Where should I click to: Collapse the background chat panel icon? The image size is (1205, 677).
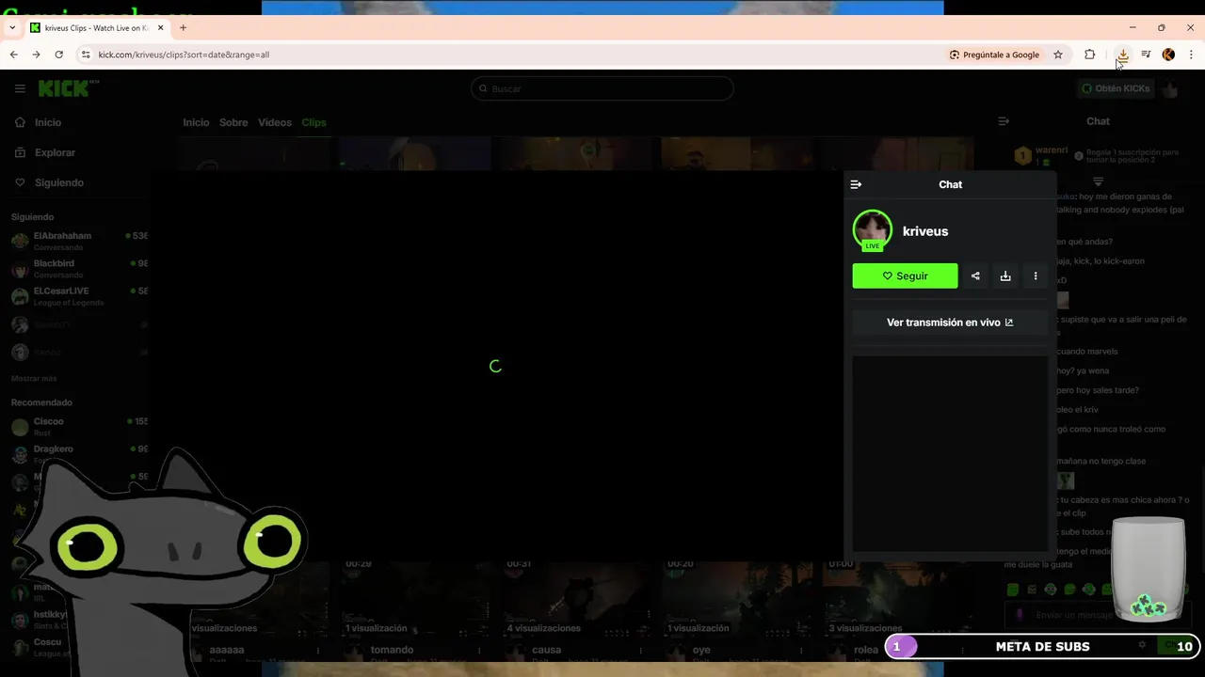pyautogui.click(x=1004, y=121)
